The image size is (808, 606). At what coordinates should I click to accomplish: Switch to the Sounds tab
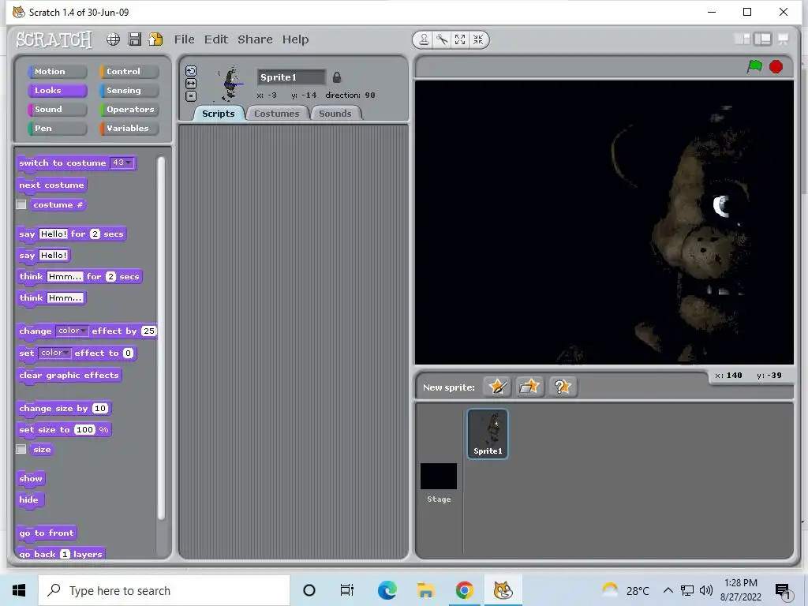pos(335,114)
